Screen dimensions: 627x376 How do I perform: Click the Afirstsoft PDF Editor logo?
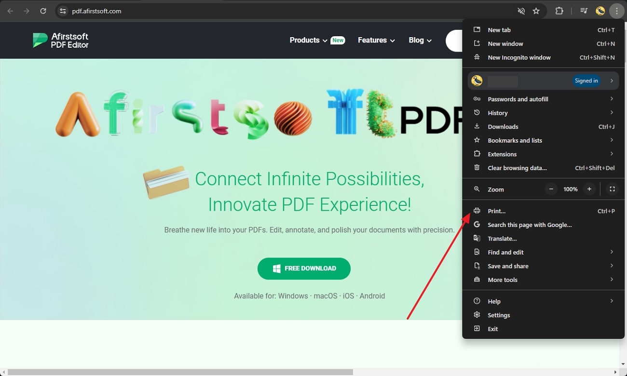61,40
